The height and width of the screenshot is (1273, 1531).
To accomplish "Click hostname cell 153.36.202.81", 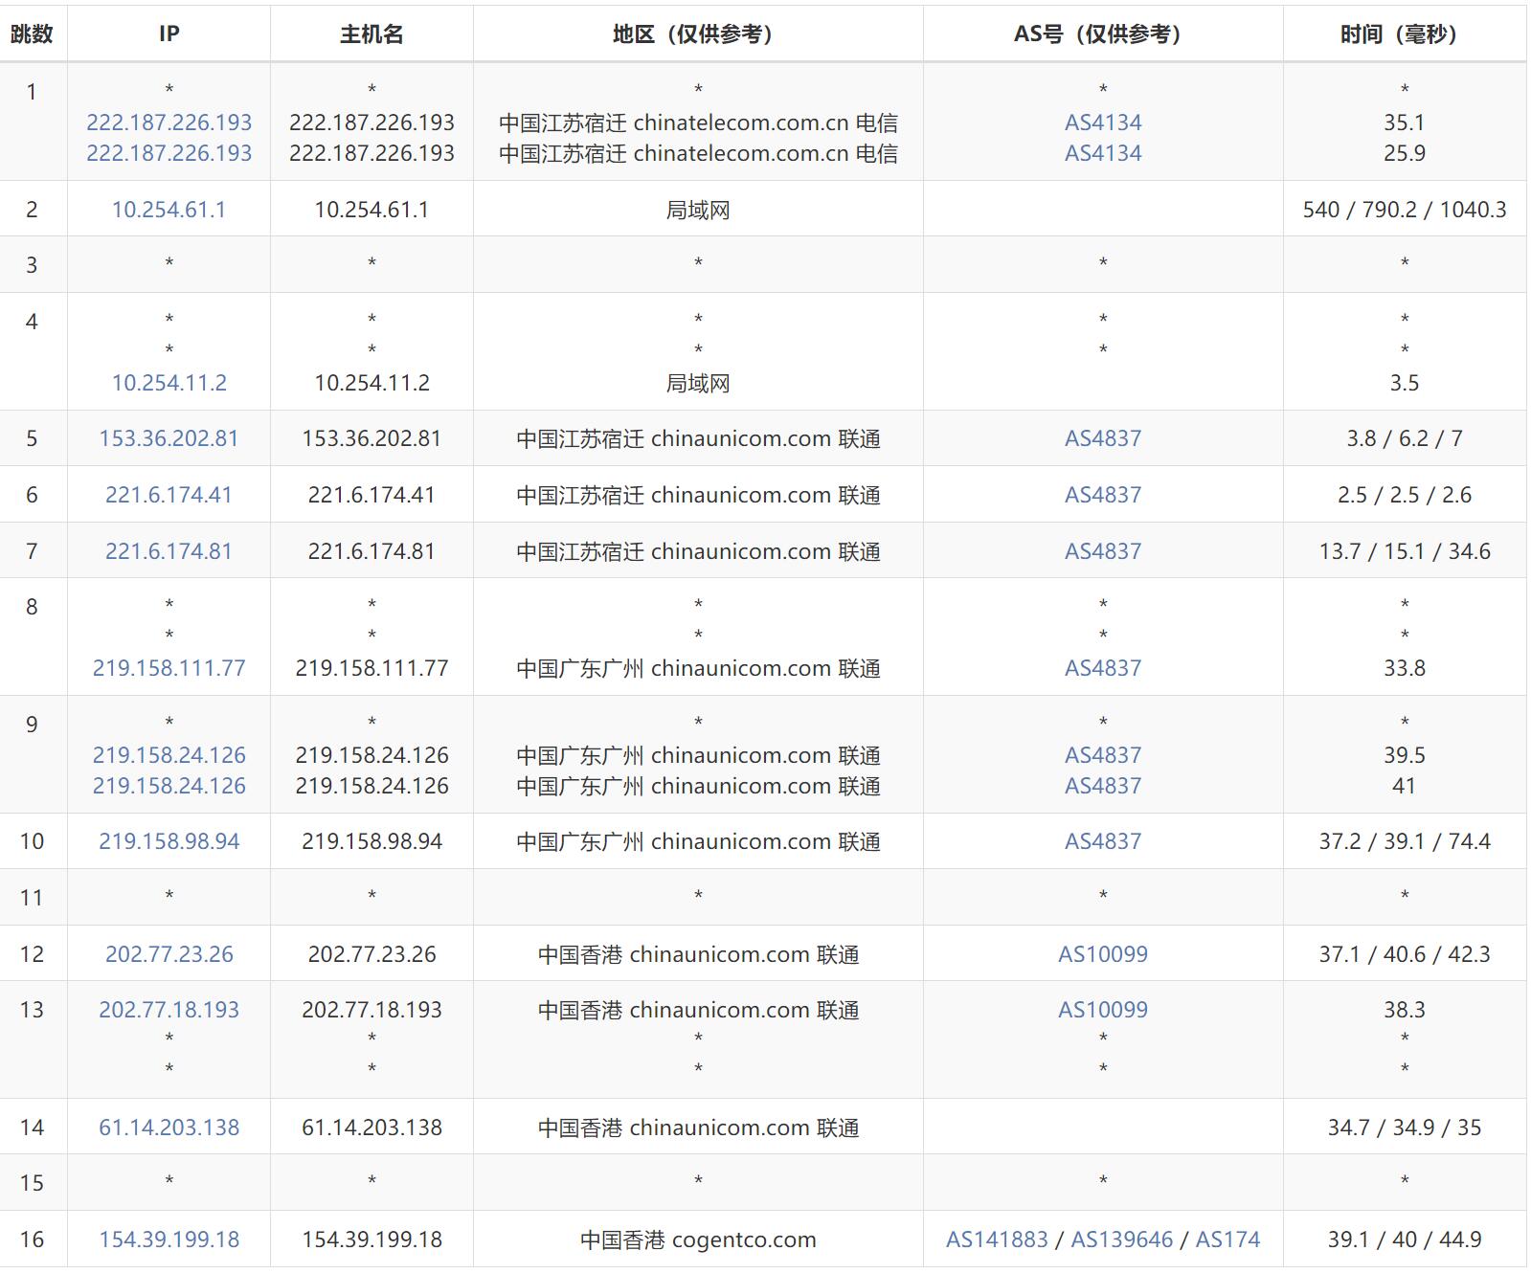I will [371, 438].
